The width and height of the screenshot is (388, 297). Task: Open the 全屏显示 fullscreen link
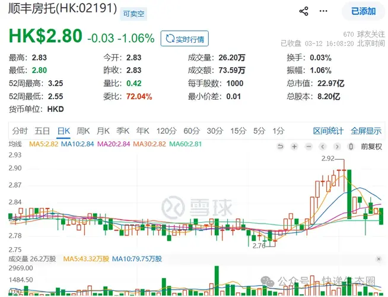pos(366,131)
